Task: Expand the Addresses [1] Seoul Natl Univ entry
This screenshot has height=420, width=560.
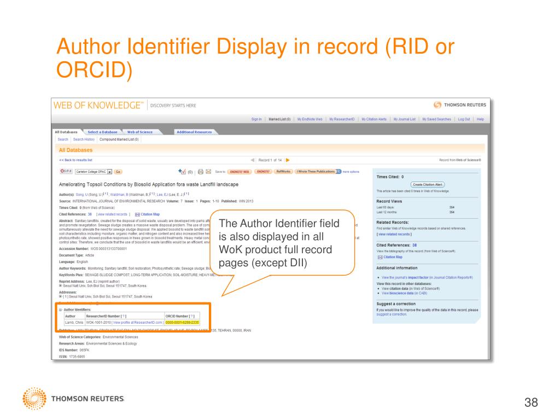Action: click(60, 296)
